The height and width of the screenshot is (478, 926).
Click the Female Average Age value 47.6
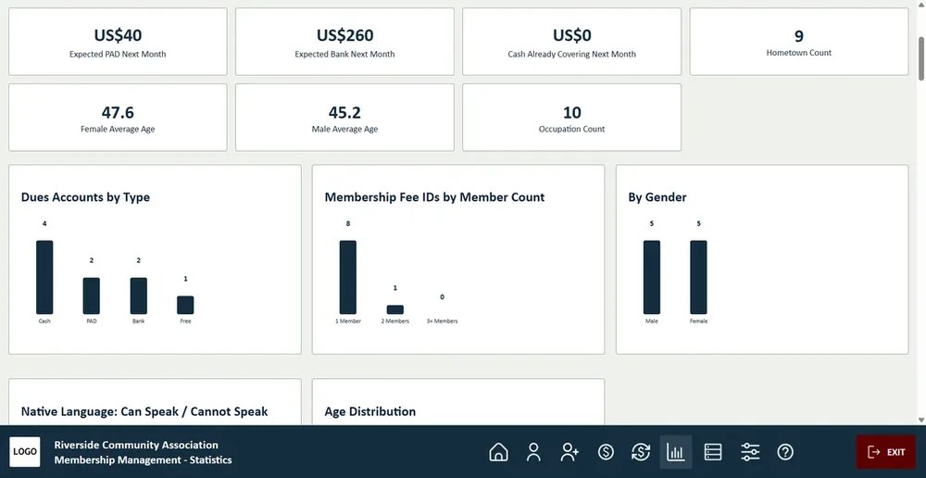tap(118, 112)
